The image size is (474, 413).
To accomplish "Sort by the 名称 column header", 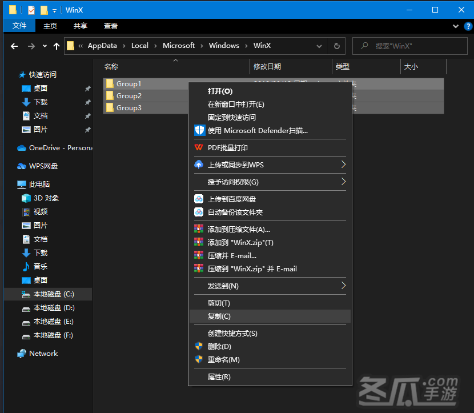I will coord(176,66).
